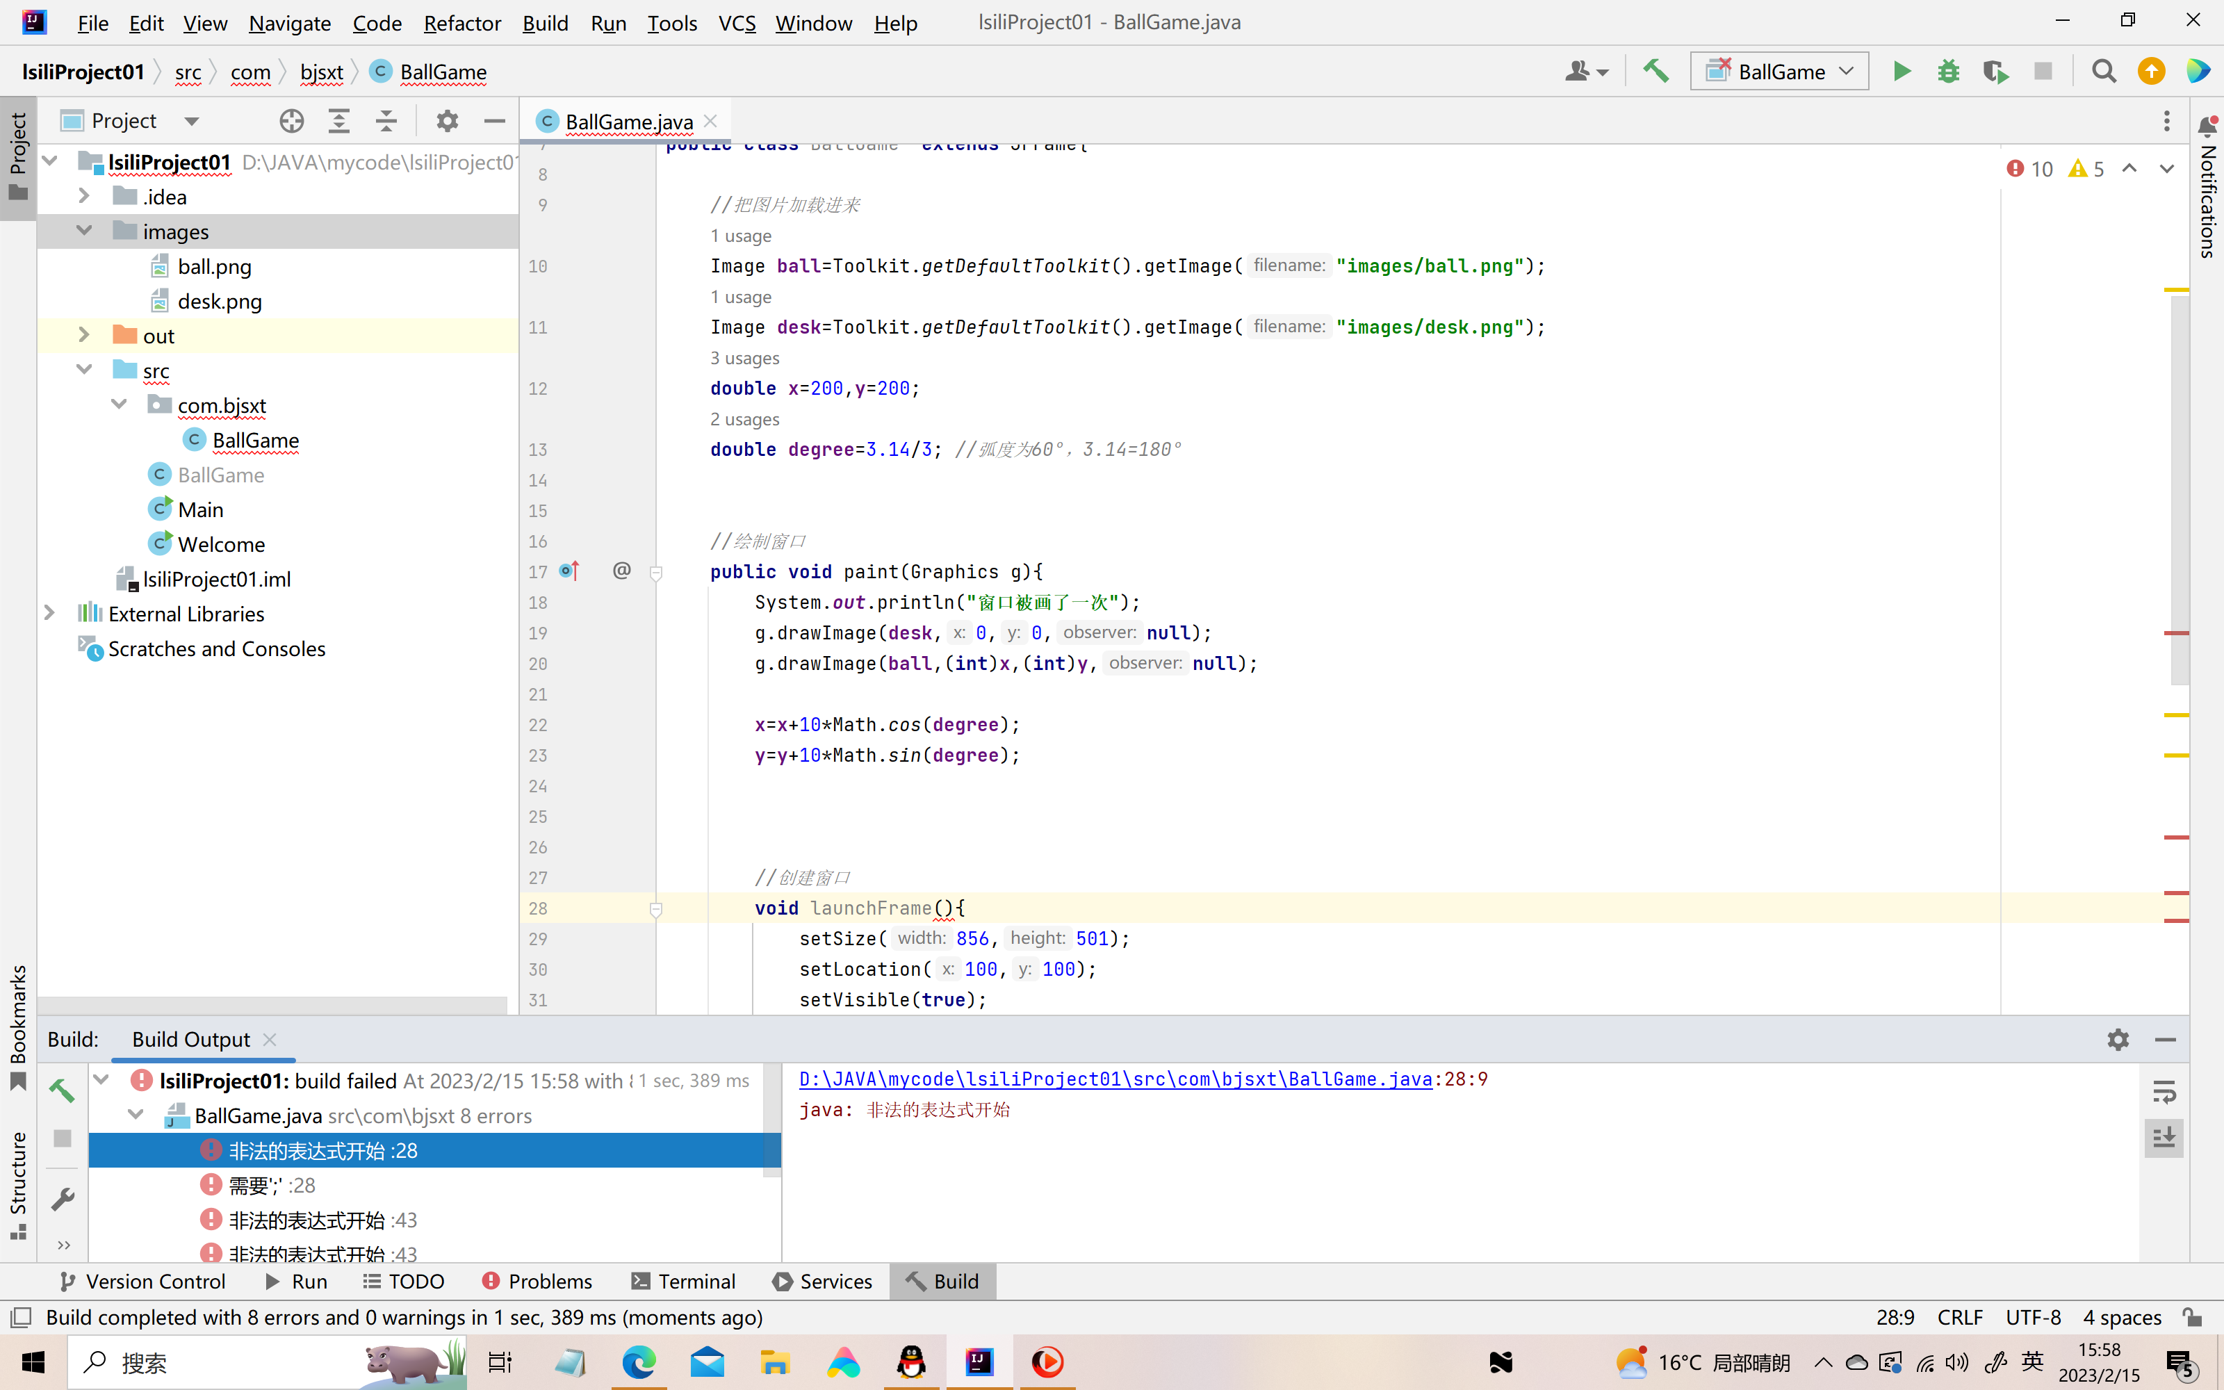Screen dimensions: 2224x1390
Task: Switch to Problems tool tab
Action: click(537, 1282)
